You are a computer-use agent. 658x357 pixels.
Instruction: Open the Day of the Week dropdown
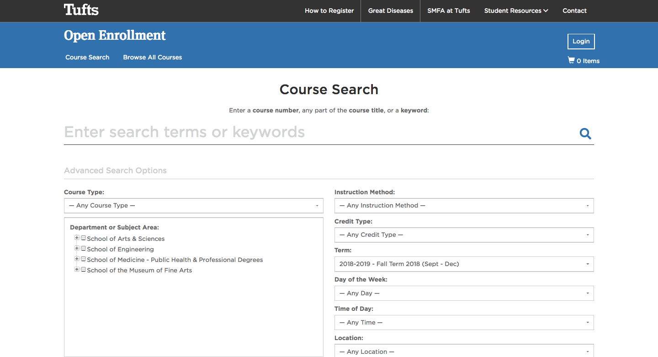point(464,293)
